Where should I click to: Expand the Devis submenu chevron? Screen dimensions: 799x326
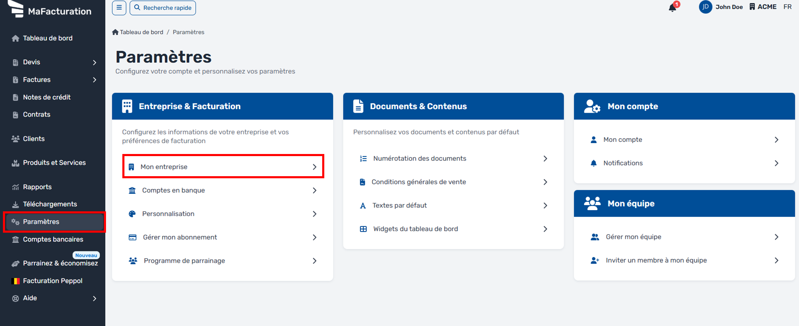(95, 62)
